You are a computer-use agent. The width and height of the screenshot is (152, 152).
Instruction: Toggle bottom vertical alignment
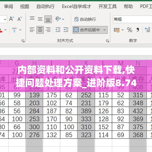click(x=48, y=19)
